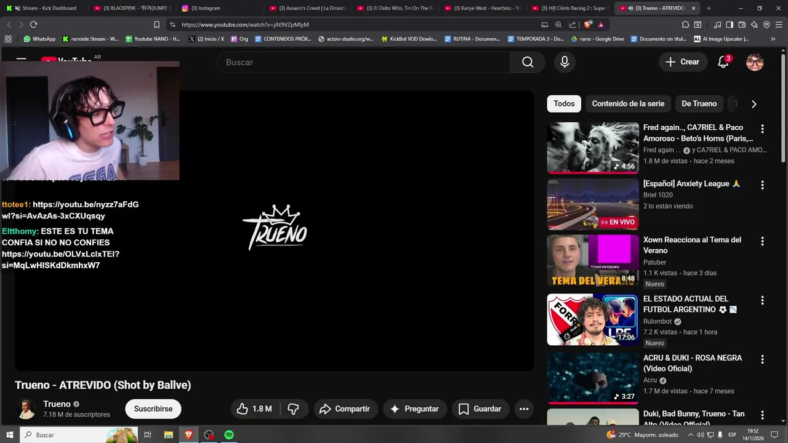
Task: Open Trueno channel name link
Action: [57, 404]
